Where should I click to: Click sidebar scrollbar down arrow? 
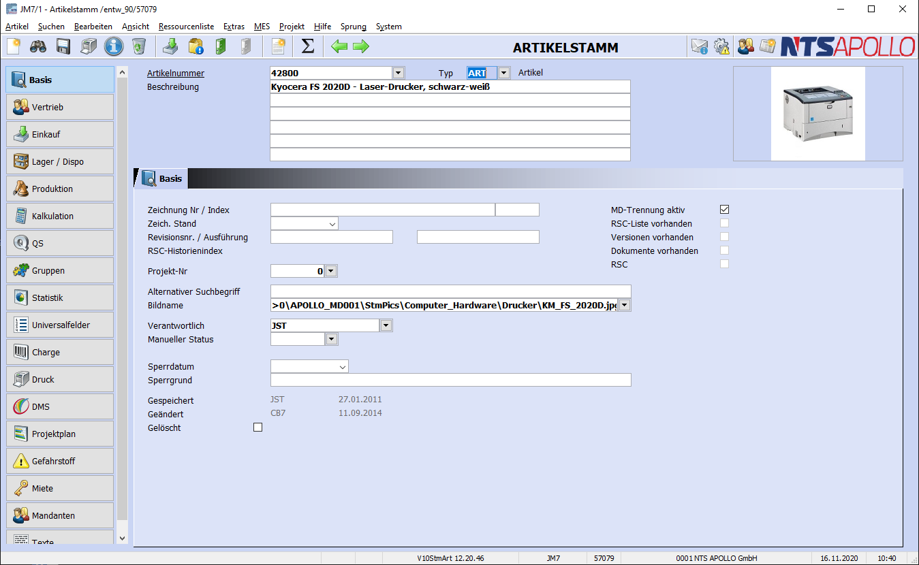[x=123, y=538]
